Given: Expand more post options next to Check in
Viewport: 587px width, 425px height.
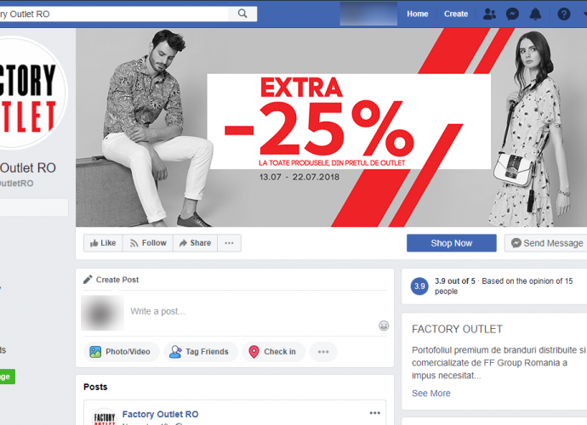Looking at the screenshot, I should tap(323, 352).
